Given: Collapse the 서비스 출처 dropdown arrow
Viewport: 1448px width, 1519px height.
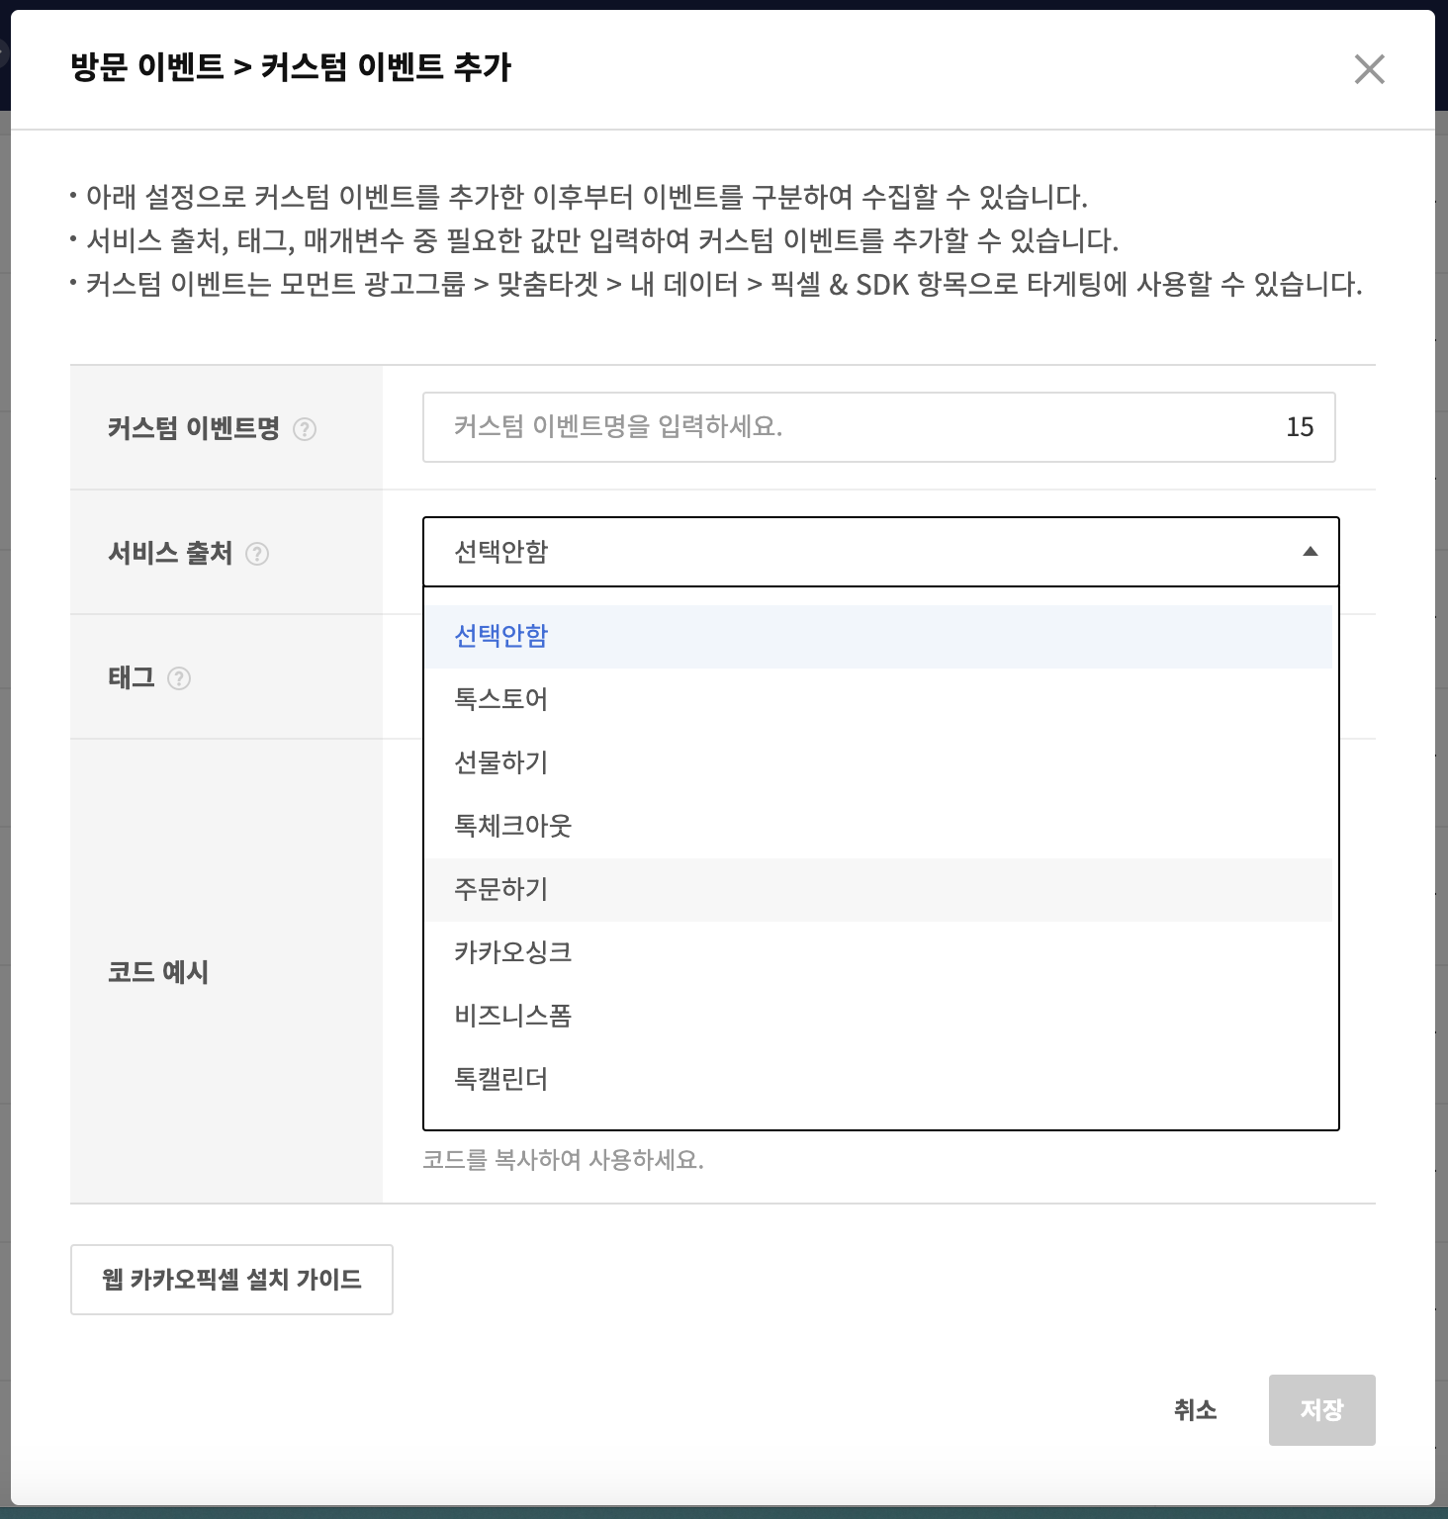Looking at the screenshot, I should (x=1310, y=552).
